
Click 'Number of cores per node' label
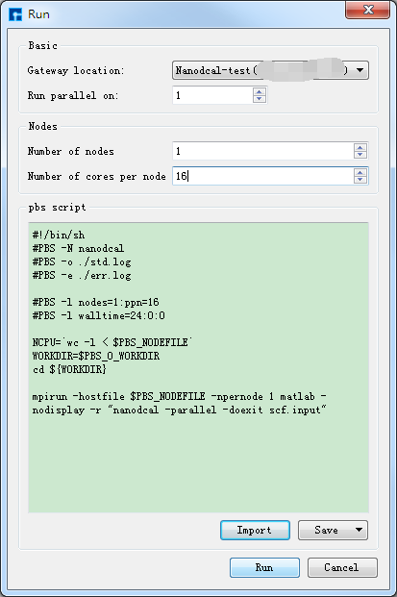[x=97, y=177]
